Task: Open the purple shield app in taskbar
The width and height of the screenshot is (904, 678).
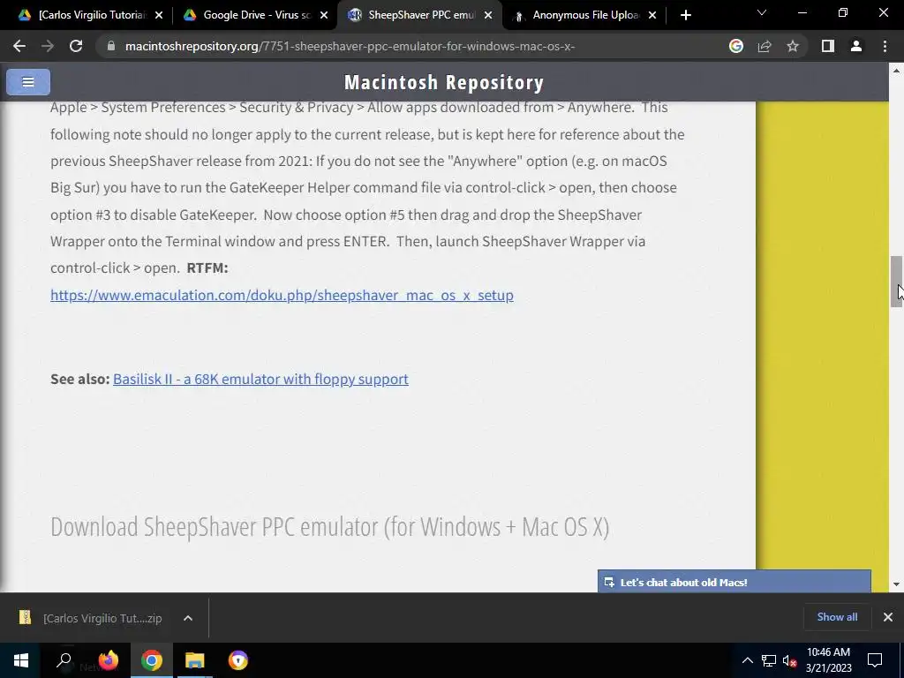Action: tap(238, 660)
